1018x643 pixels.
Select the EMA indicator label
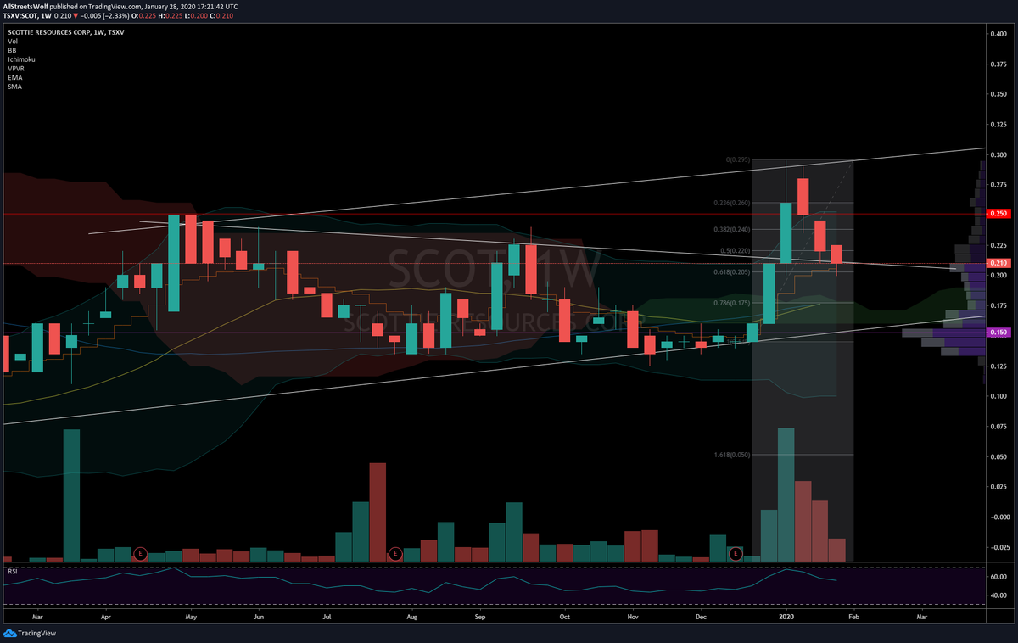[x=14, y=78]
